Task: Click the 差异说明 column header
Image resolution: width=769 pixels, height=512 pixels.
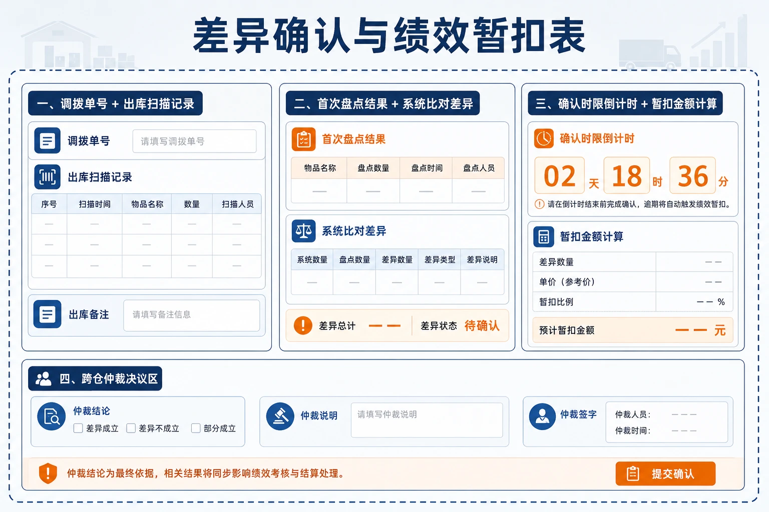Action: pos(482,259)
